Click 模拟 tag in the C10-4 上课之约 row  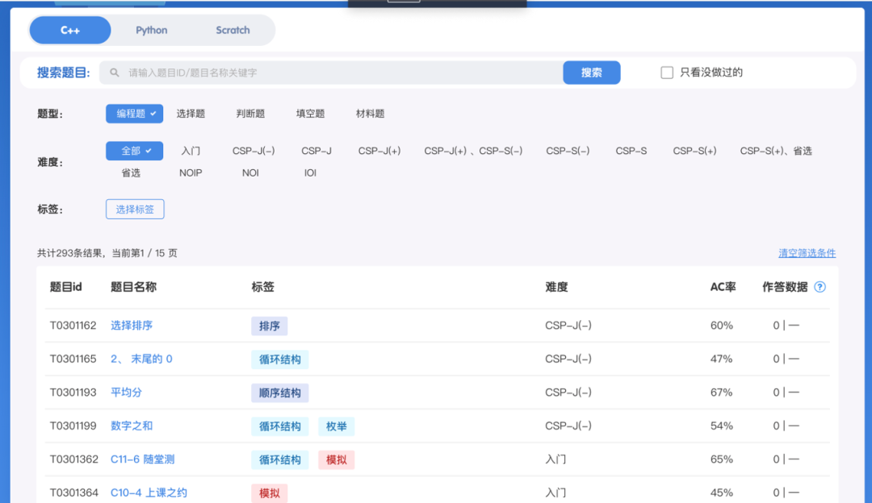coord(269,493)
